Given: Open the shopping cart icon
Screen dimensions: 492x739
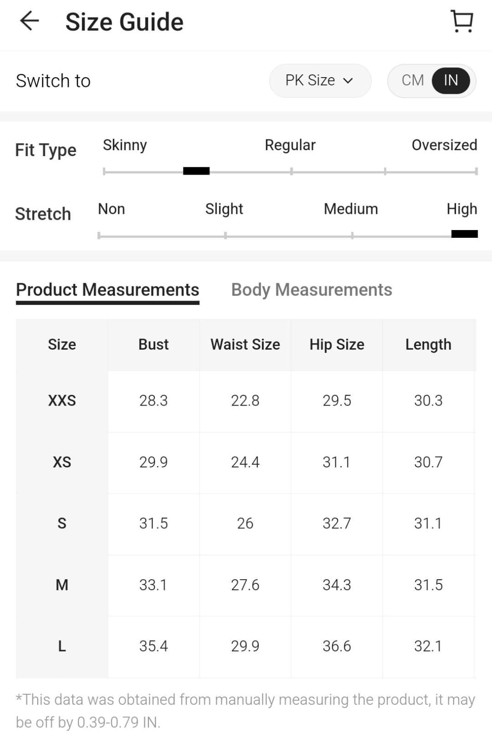Looking at the screenshot, I should coord(462,21).
